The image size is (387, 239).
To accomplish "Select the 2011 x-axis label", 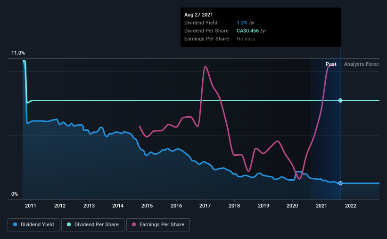I will click(x=31, y=206).
